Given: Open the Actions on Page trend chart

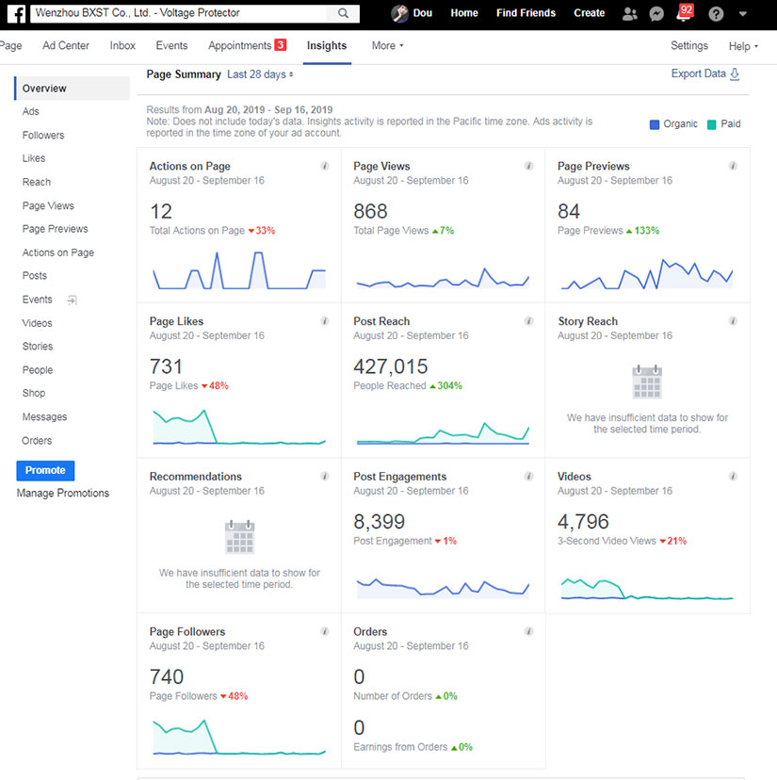Looking at the screenshot, I should (x=239, y=270).
